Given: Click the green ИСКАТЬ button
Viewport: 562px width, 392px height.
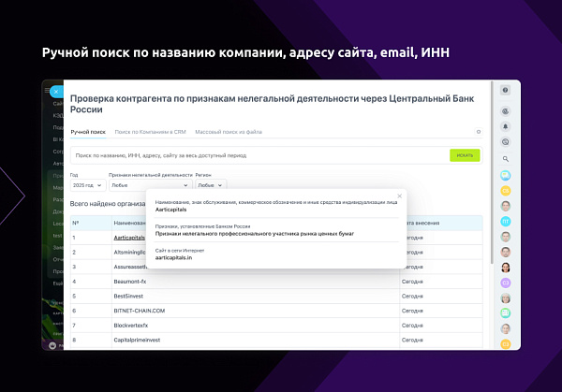Looking at the screenshot, I should tap(465, 155).
